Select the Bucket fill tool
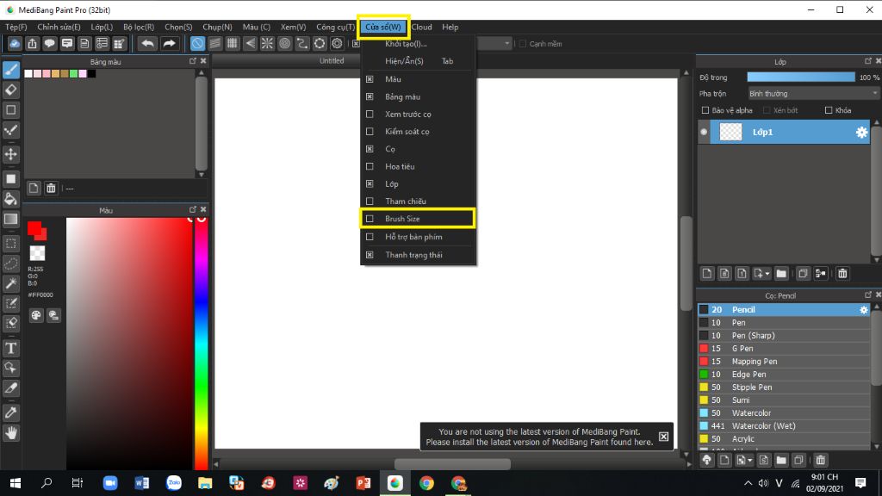Screen dimensions: 882x496 point(11,199)
